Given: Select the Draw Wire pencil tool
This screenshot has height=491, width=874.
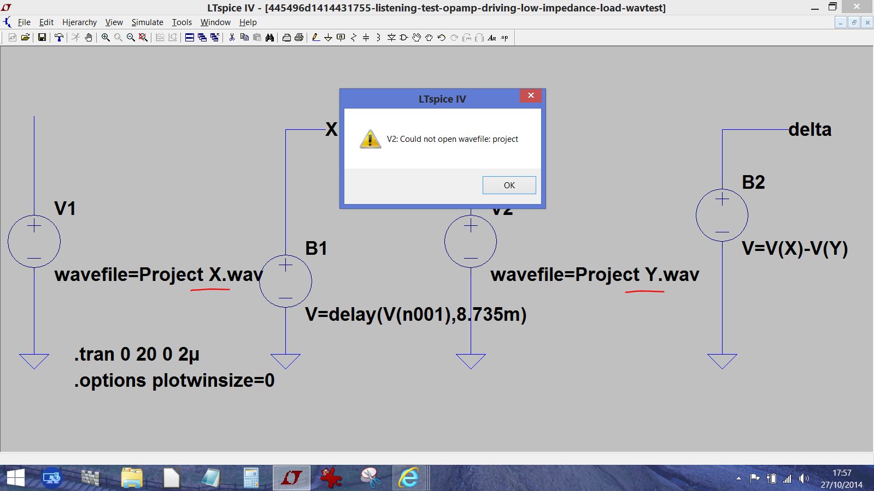Looking at the screenshot, I should (x=315, y=37).
